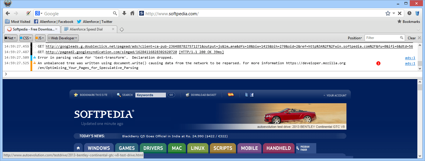Stop loading with the X in address bar
Viewport: 425px width, 161px height.
[x=399, y=13]
